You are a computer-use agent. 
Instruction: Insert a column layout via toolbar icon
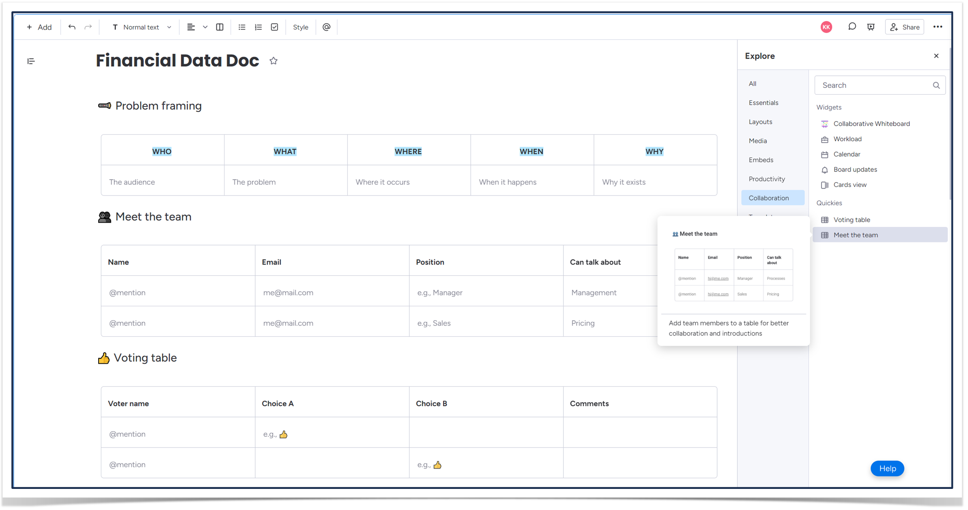pyautogui.click(x=220, y=27)
